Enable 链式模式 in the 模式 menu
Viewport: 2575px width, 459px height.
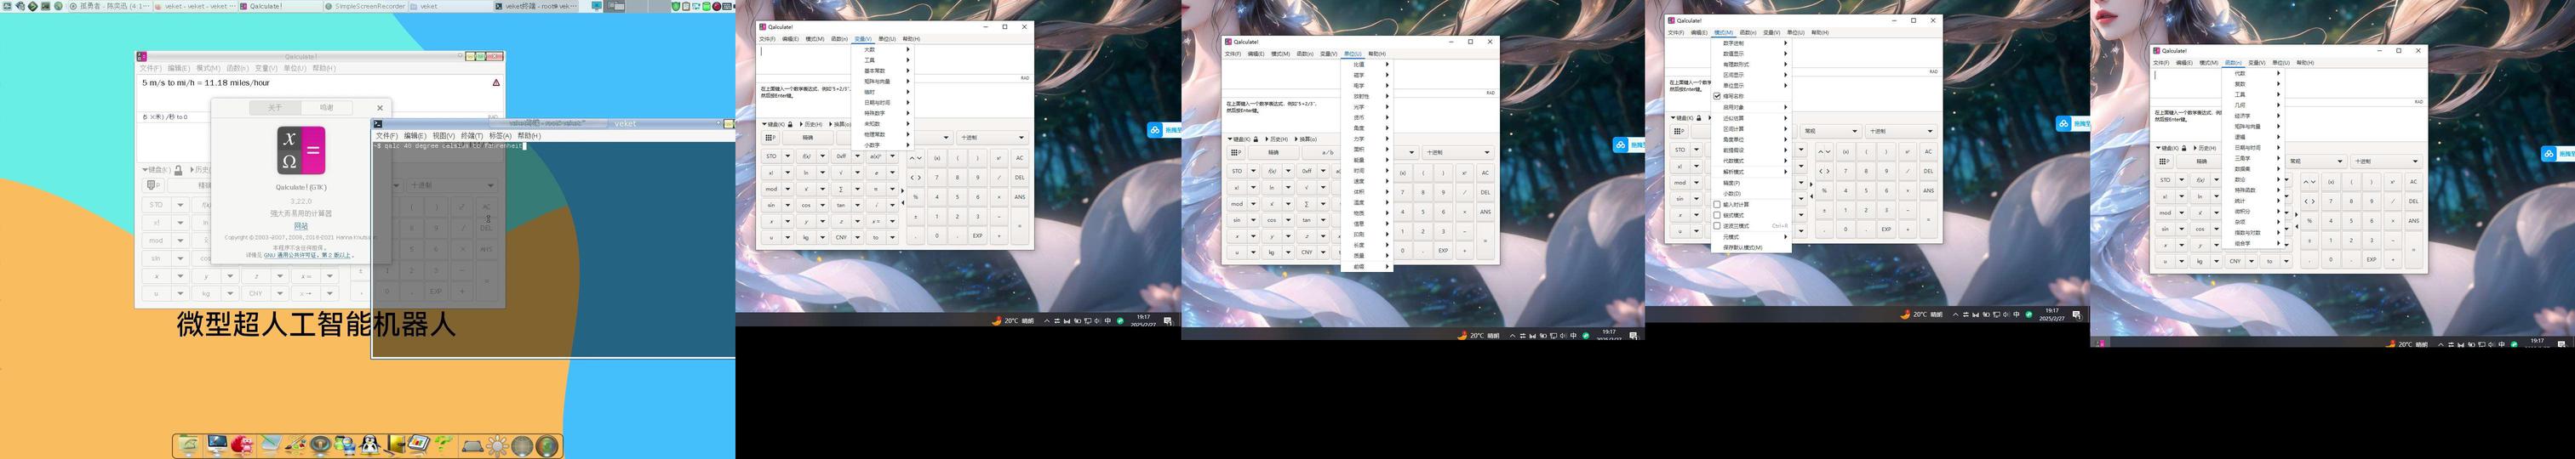coord(1717,214)
